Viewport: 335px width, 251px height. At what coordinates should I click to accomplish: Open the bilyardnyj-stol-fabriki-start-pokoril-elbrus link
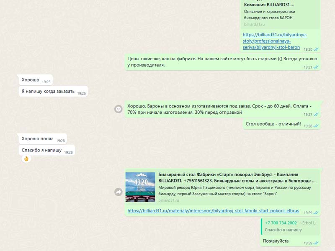tap(213, 211)
